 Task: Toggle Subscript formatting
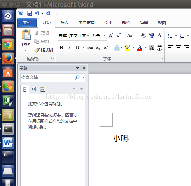pyautogui.click(x=98, y=48)
